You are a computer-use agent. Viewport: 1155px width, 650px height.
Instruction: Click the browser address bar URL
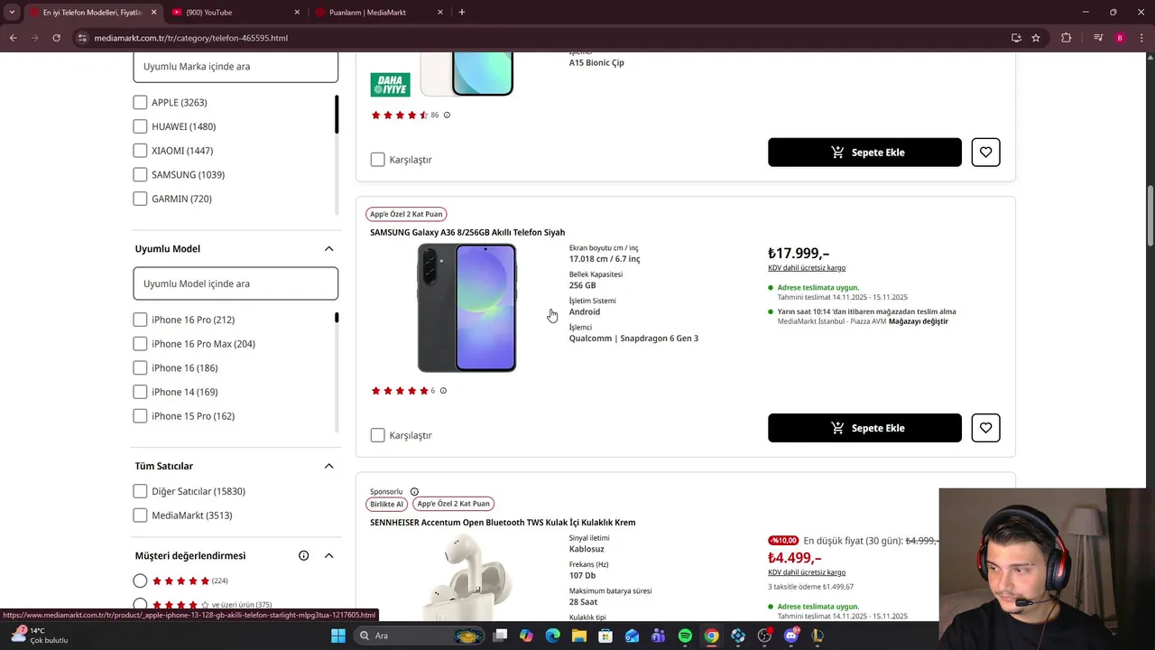click(191, 38)
